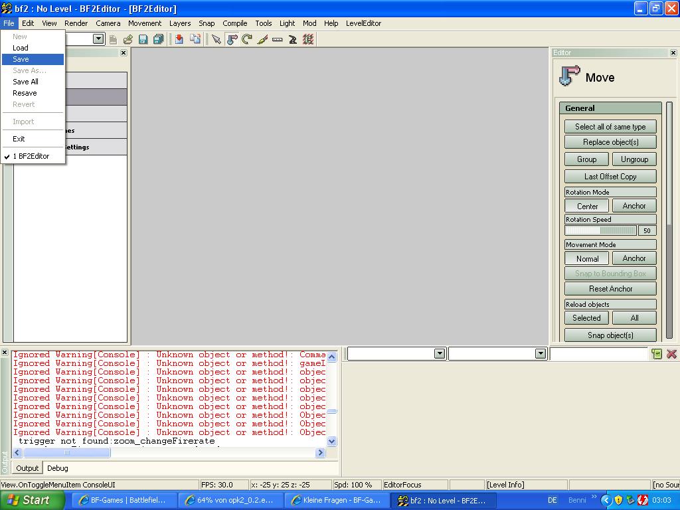Open the toolbar combo box dropdown
The image size is (680, 510).
(99, 39)
